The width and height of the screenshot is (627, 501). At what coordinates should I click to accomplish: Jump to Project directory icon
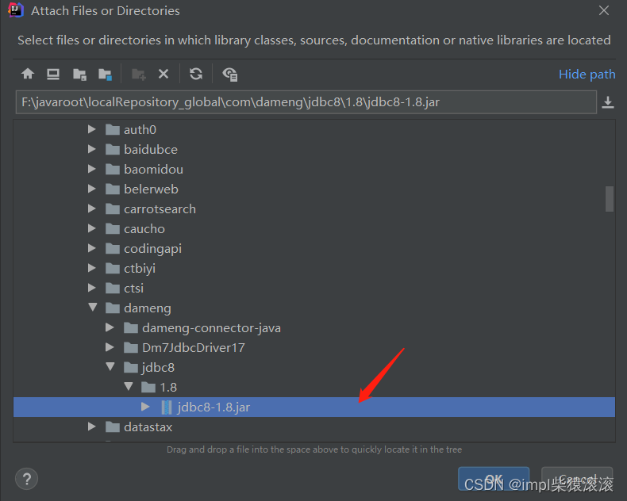(x=79, y=75)
